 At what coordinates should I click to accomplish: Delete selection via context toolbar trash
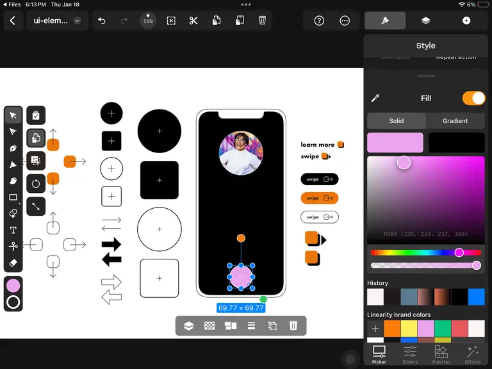[293, 325]
